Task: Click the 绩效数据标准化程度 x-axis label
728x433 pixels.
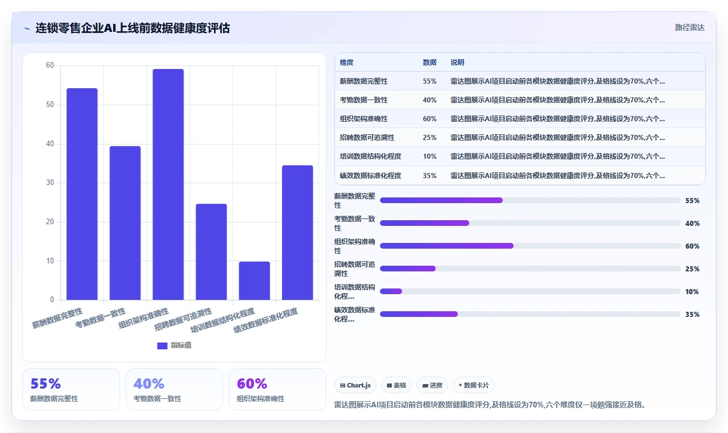Action: [x=266, y=321]
